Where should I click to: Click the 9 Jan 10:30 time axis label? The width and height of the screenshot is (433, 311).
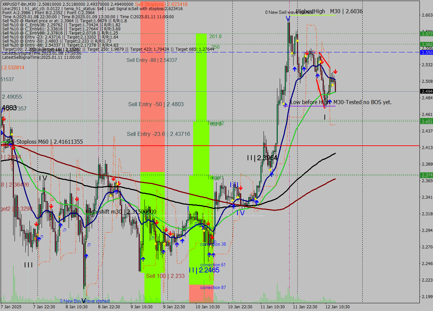click(x=141, y=307)
